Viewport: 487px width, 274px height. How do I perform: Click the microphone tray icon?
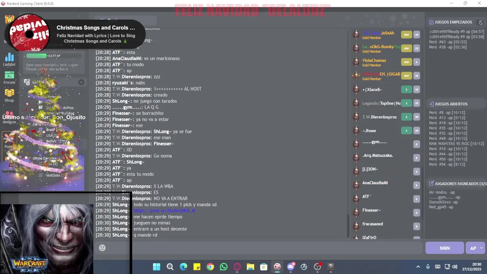(428, 267)
